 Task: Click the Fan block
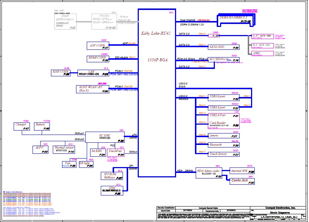point(69,164)
